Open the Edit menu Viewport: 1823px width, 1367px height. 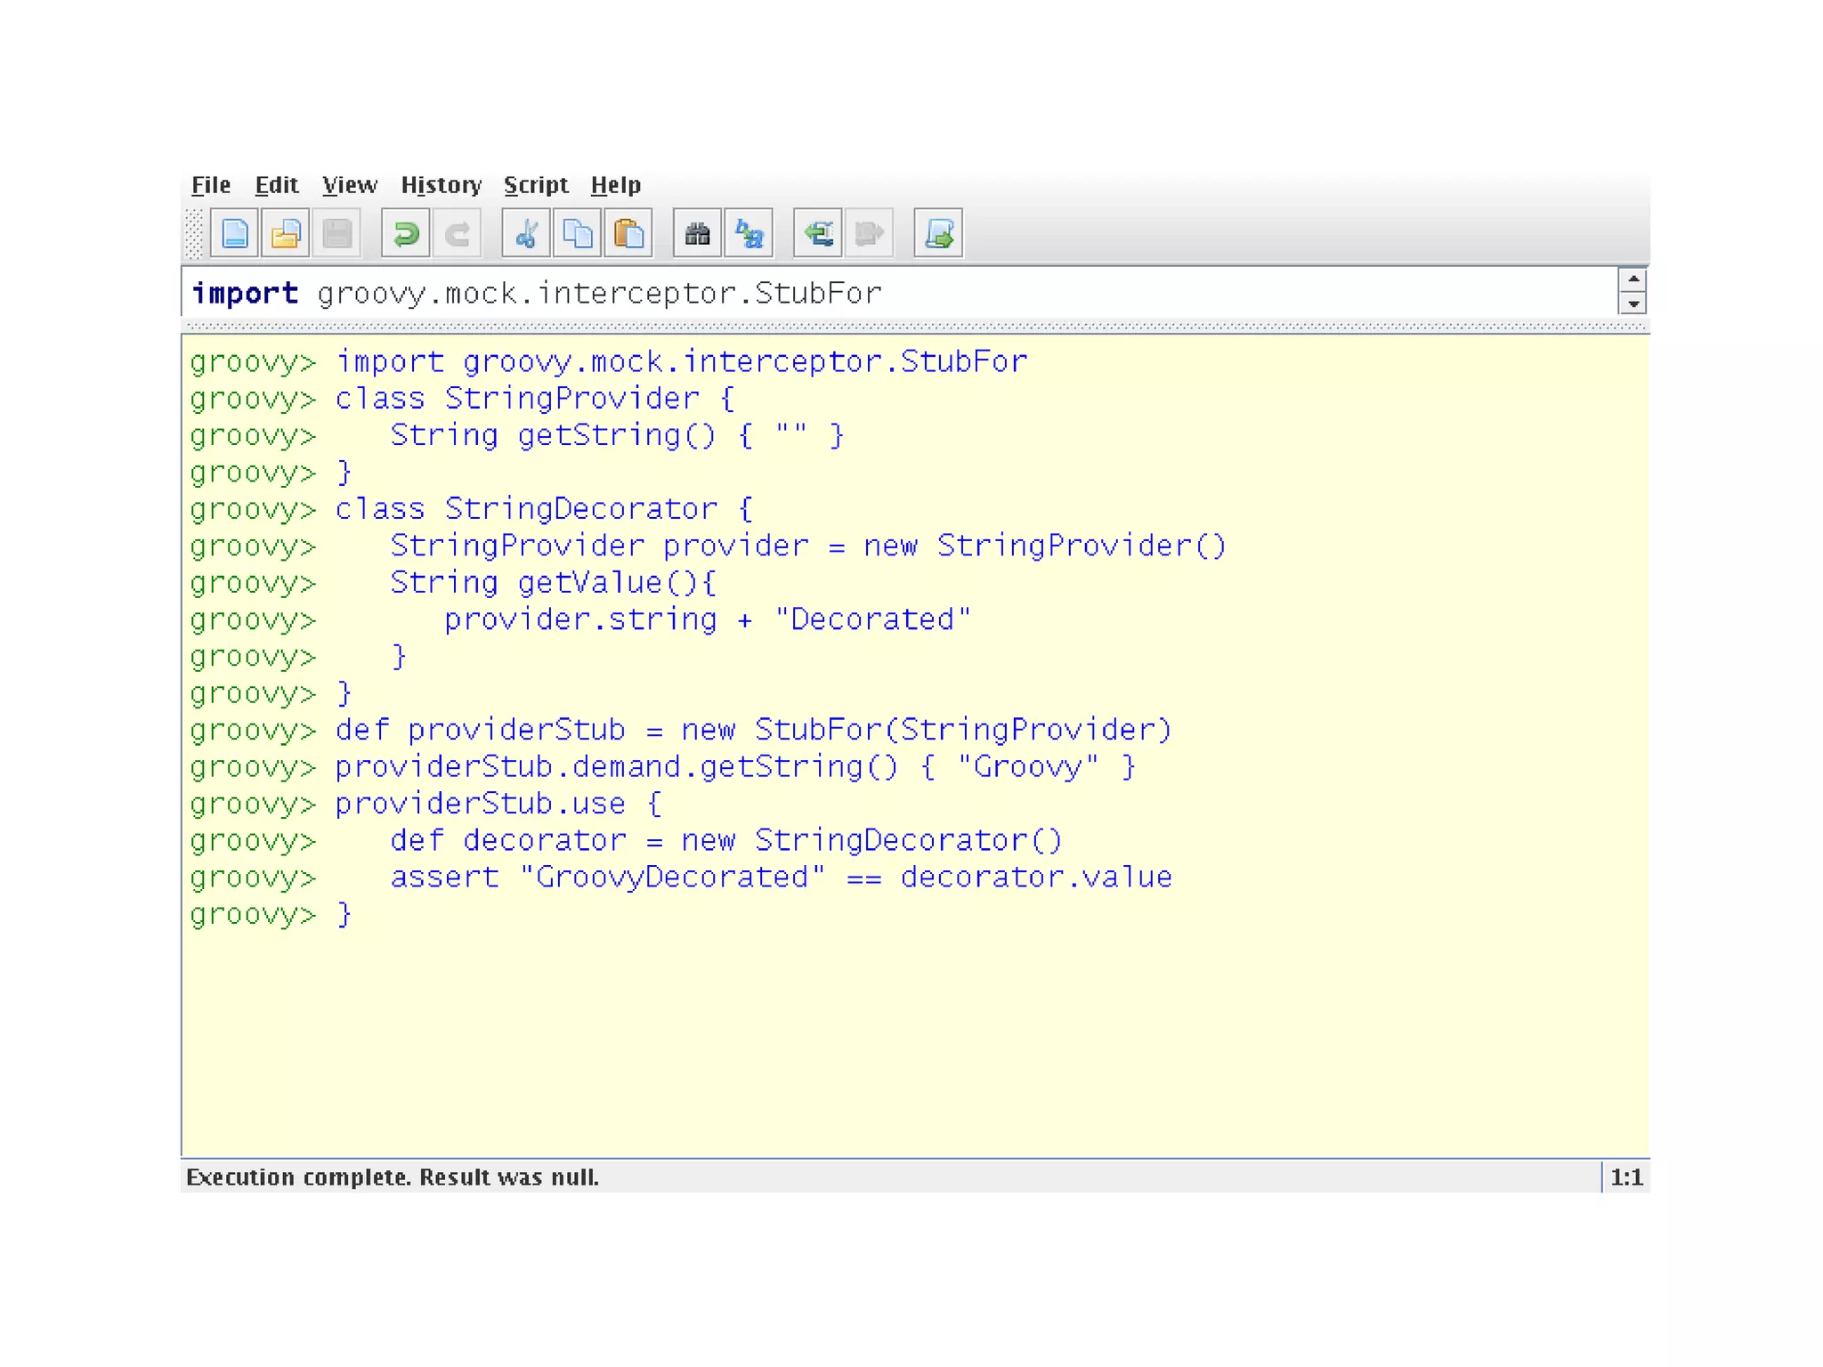coord(276,185)
